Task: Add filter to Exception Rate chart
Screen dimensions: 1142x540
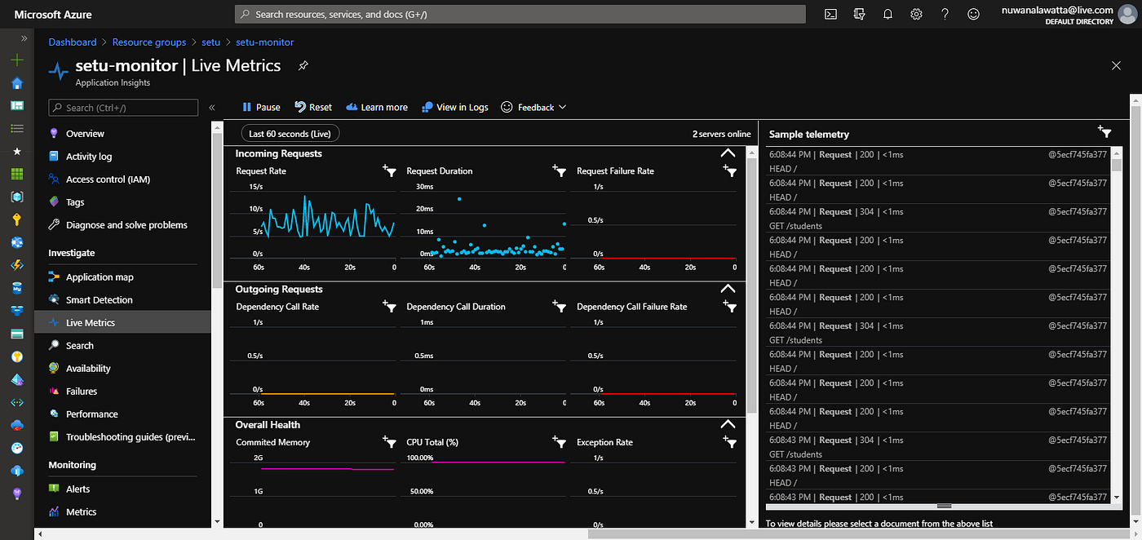Action: pyautogui.click(x=730, y=441)
